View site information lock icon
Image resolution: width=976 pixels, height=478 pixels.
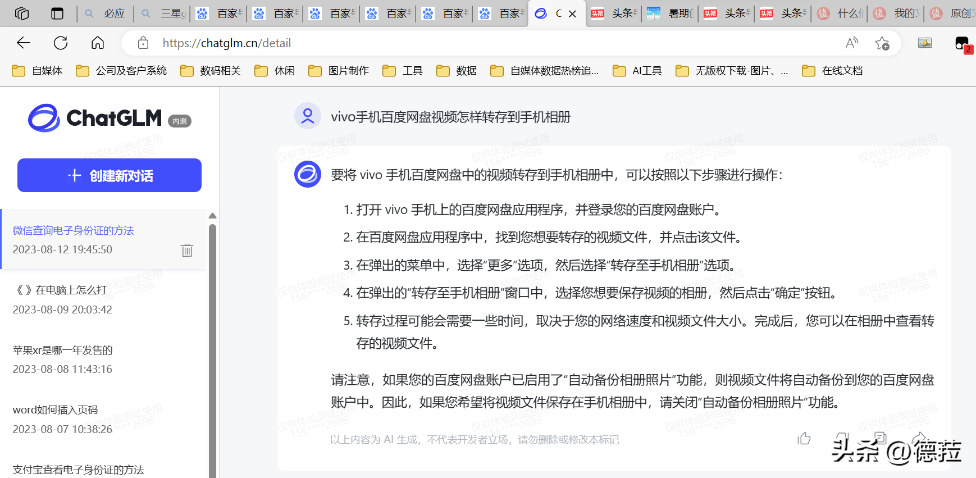(x=143, y=43)
